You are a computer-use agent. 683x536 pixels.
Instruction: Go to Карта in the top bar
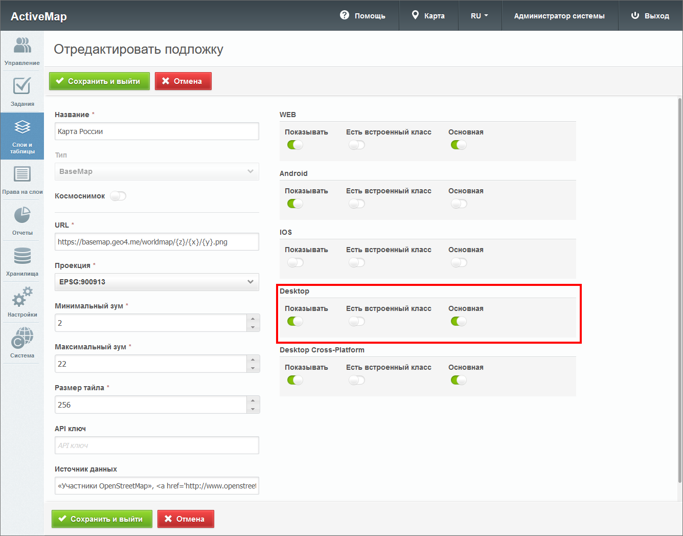tap(428, 16)
